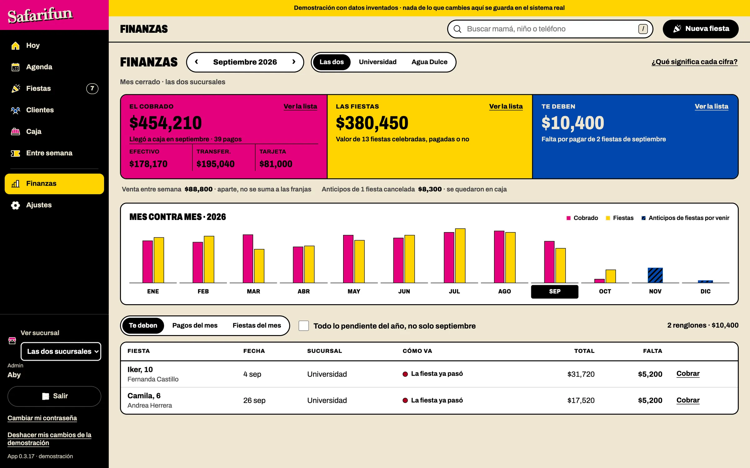Image resolution: width=750 pixels, height=468 pixels.
Task: Click the Fiestas badge showing 7
Action: coord(92,89)
